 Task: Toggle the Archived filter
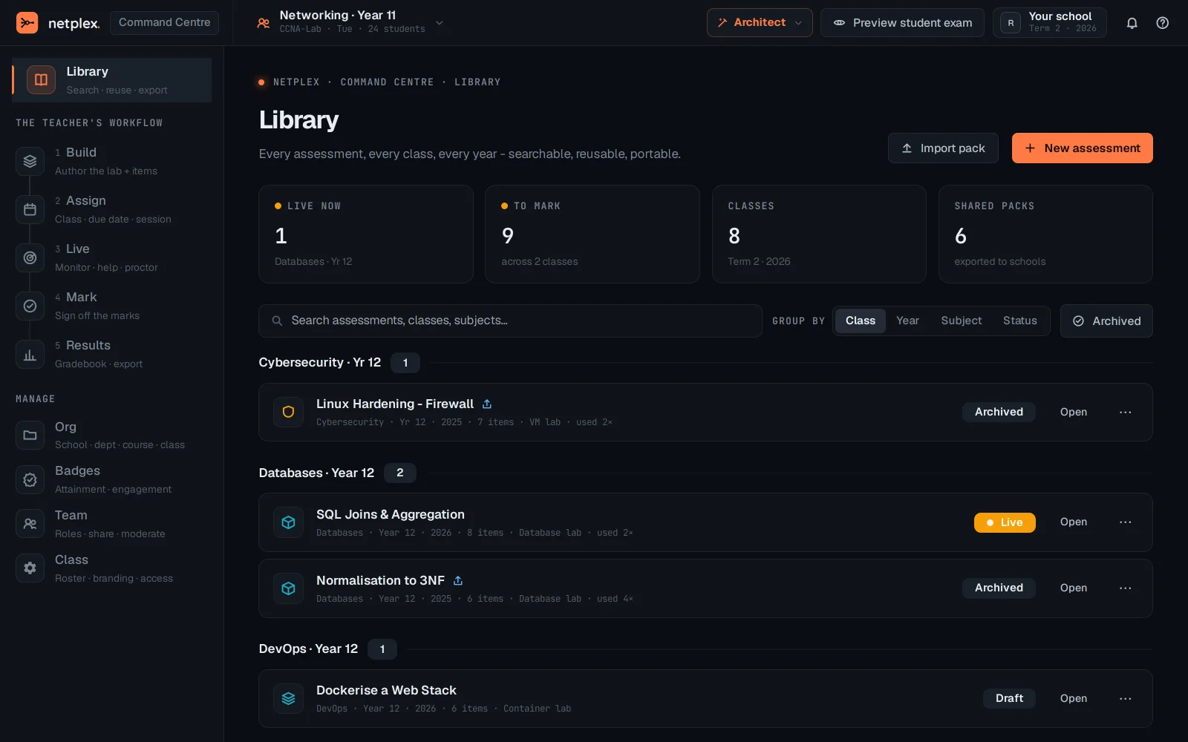pyautogui.click(x=1106, y=321)
